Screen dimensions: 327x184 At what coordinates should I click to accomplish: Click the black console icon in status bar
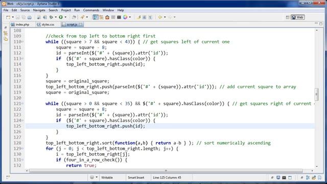click(284, 177)
